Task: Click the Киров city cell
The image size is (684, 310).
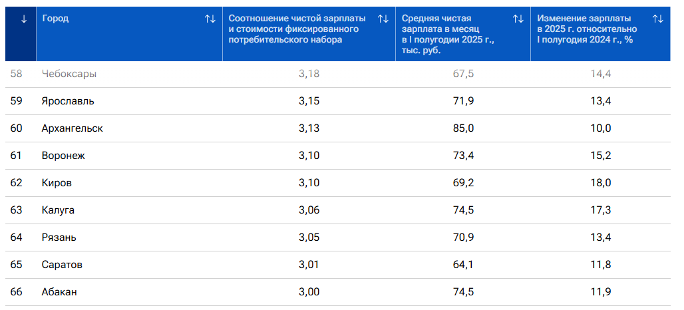Action: point(57,183)
